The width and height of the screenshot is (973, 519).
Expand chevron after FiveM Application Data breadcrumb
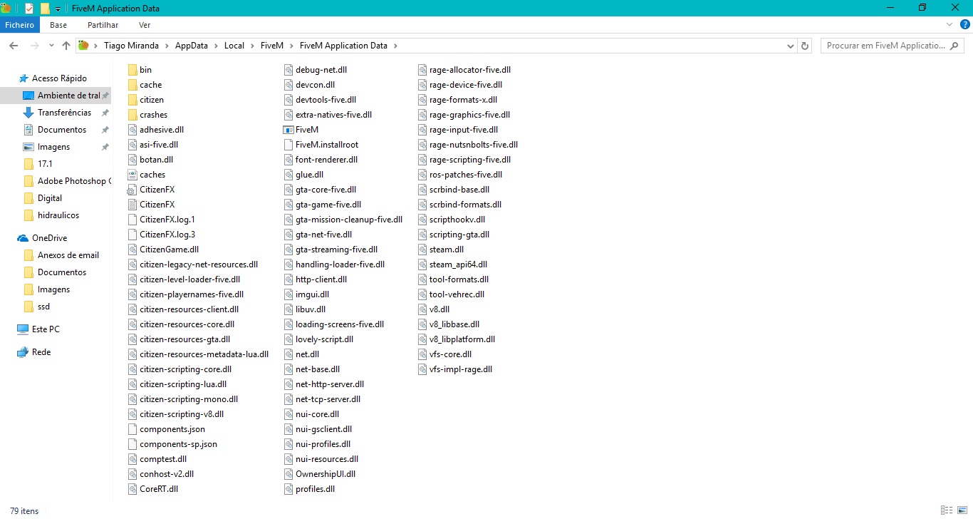pos(396,46)
